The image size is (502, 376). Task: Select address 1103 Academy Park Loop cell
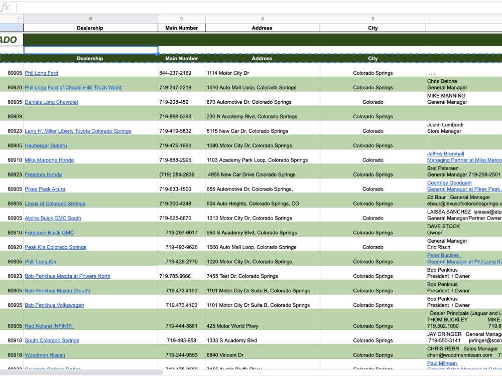pos(263,157)
